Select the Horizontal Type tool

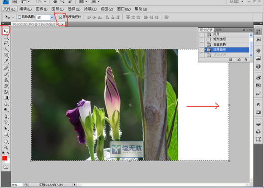pyautogui.click(x=6, y=123)
